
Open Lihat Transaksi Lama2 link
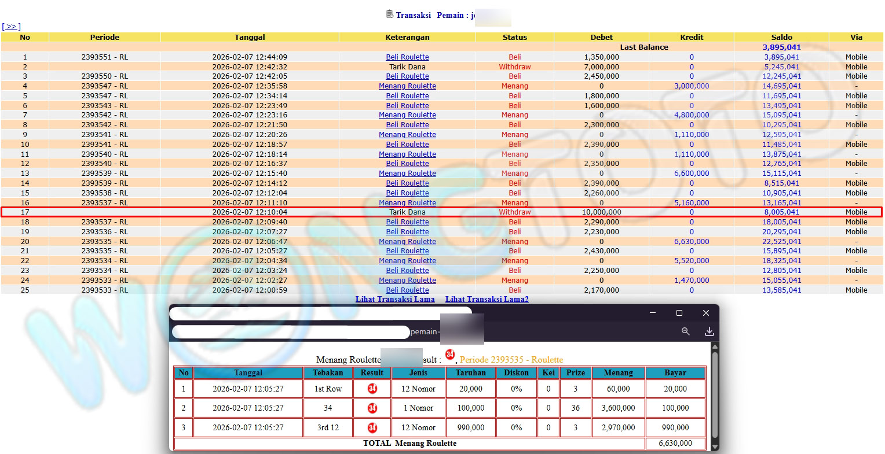click(487, 299)
